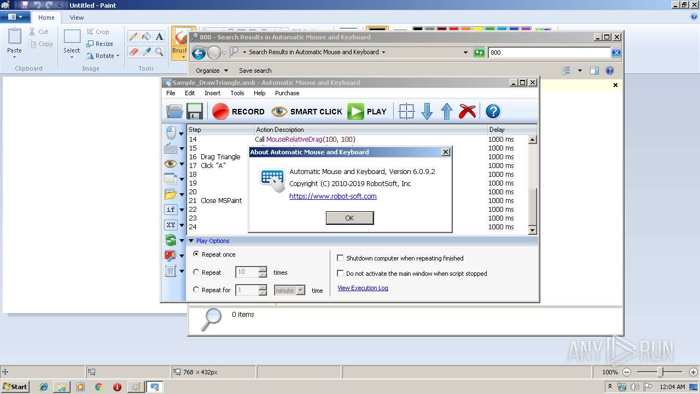Click the script list scroll-down arrow
Image resolution: width=700 pixels, height=394 pixels.
point(533,230)
